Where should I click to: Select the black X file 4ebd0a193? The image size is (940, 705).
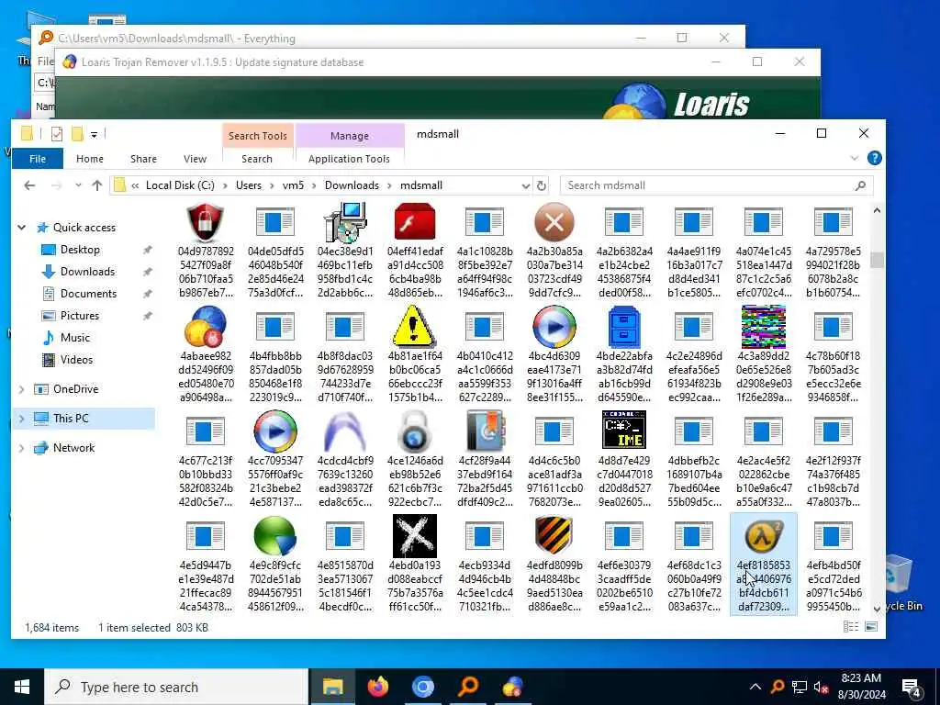click(x=415, y=565)
